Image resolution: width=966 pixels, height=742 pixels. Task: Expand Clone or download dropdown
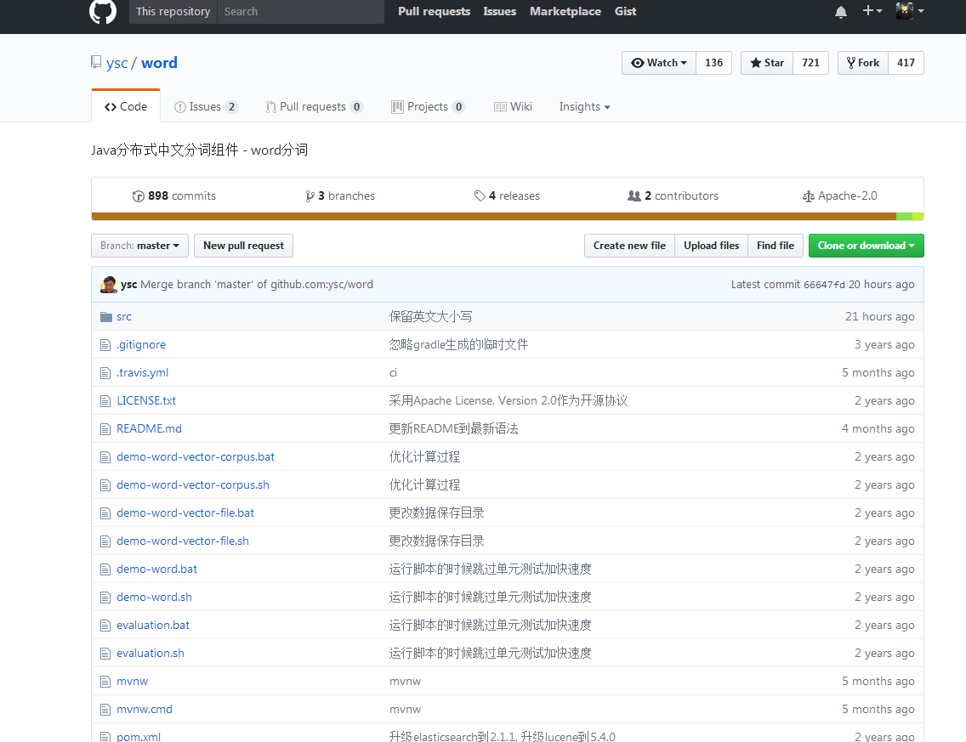867,246
